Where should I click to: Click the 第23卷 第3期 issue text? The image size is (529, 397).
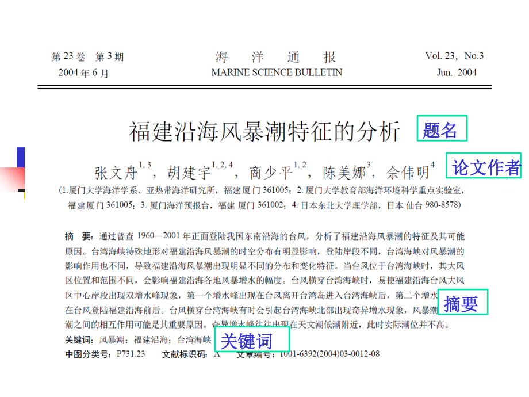[88, 56]
